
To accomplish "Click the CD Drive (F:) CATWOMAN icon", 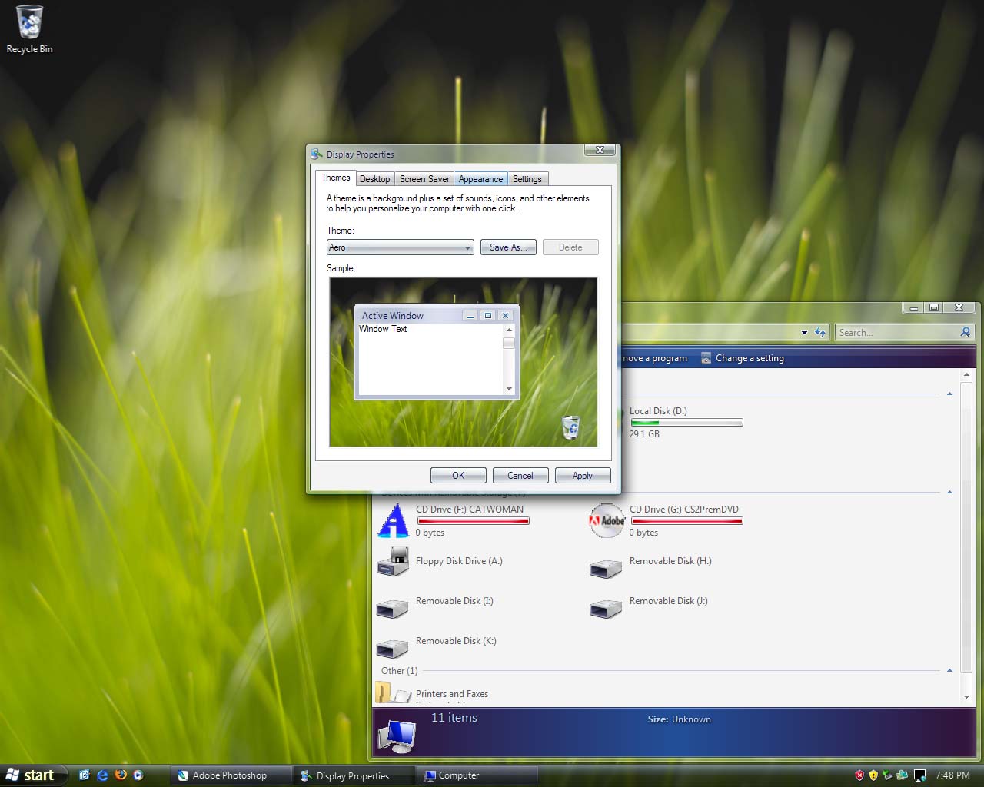I will [393, 521].
